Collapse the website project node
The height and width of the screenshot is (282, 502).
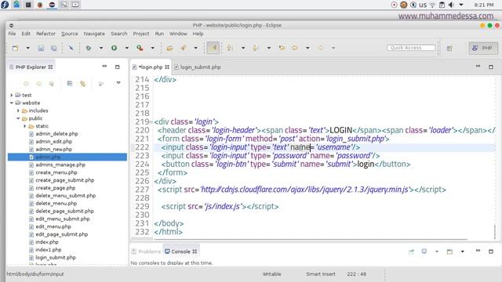[12, 103]
